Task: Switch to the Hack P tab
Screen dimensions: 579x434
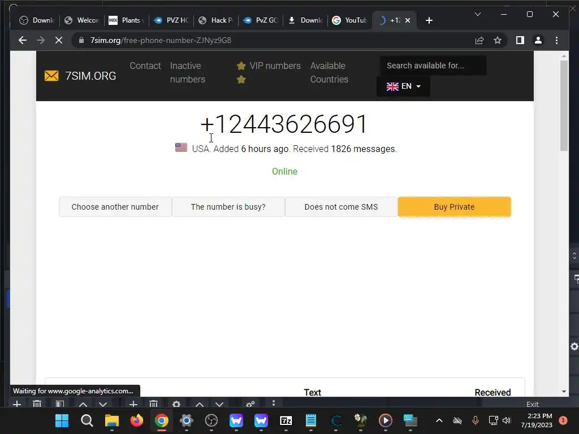Action: [216, 20]
